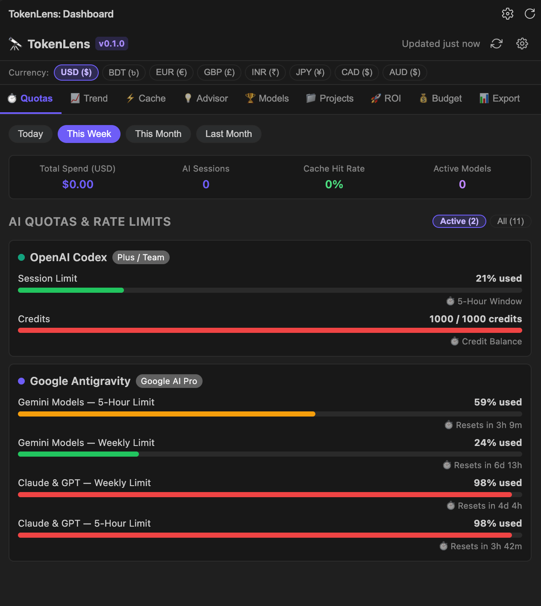Screen dimensions: 541x606
Task: Click the lightbulb icon on the Advisor tab
Action: click(x=188, y=99)
